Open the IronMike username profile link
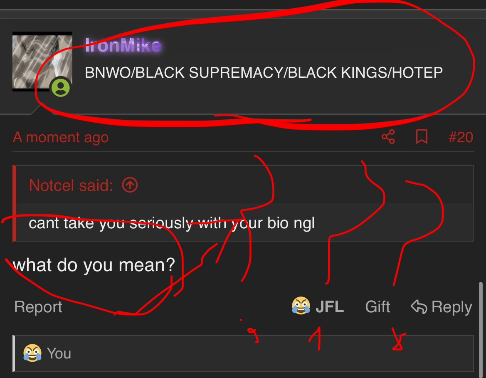Screen dimensions: 486x378 [x=123, y=45]
